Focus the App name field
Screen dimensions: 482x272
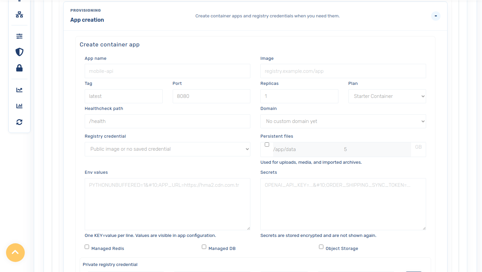pyautogui.click(x=167, y=71)
